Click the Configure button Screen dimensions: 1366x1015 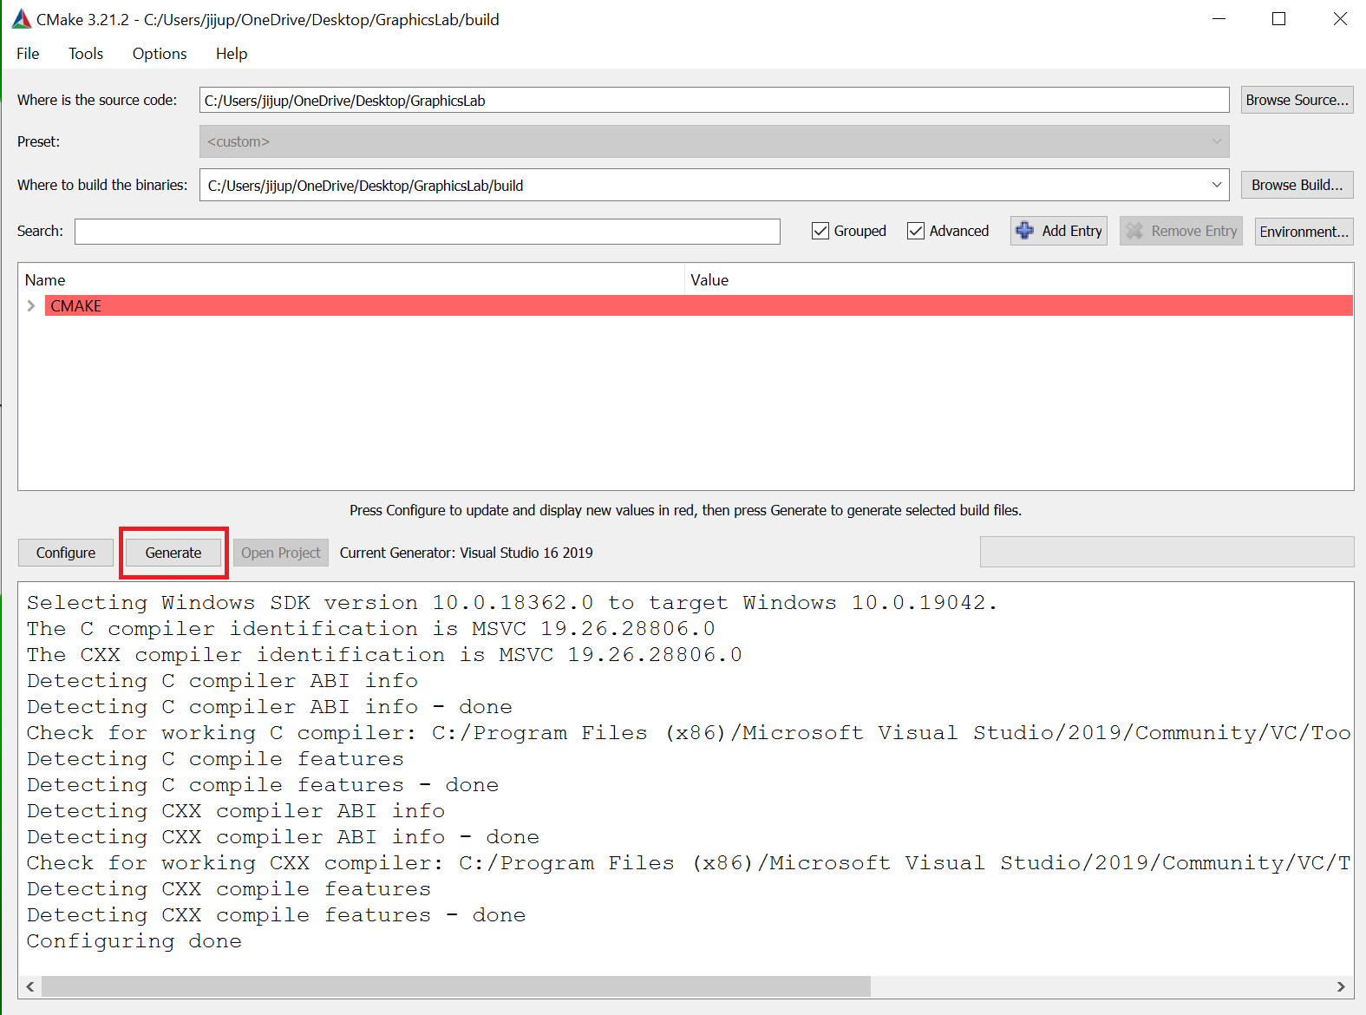[x=66, y=553]
